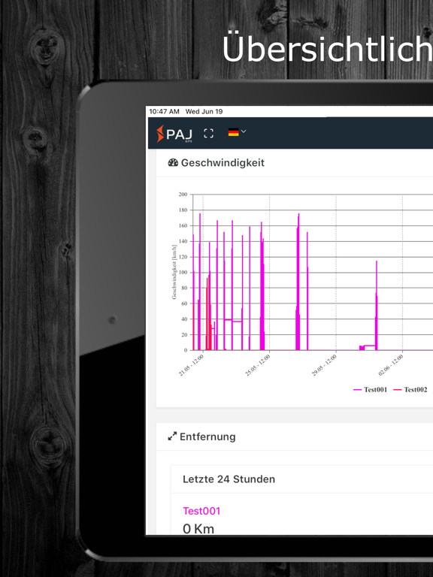This screenshot has height=577, width=433.
Task: Select the Geschwindigkeit panel heading
Action: pos(223,162)
